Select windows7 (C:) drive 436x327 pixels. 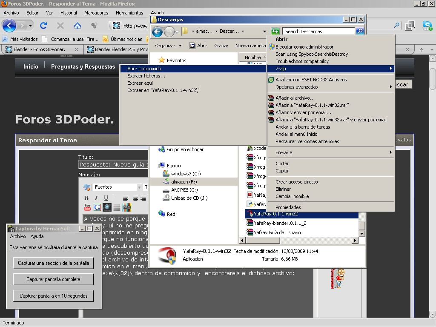[182, 174]
